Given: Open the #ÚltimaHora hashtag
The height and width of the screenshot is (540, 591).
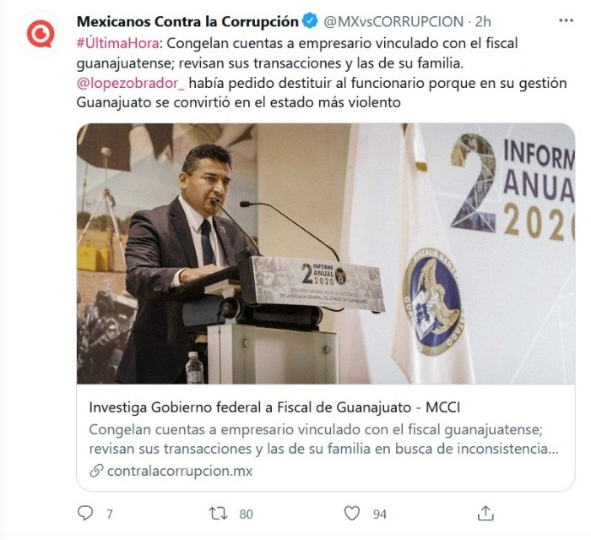Looking at the screenshot, I should 118,43.
